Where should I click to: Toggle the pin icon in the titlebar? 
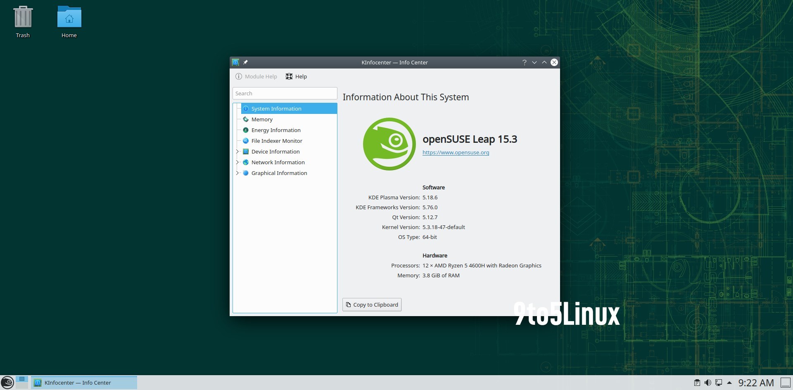click(245, 62)
